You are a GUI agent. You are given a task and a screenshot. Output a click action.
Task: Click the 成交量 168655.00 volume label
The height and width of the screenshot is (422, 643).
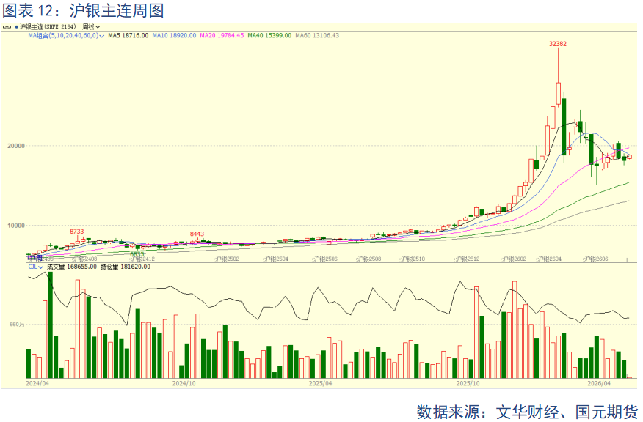71,267
